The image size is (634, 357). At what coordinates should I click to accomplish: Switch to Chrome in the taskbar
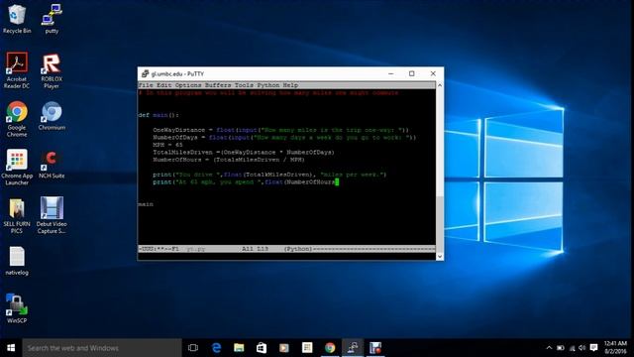(x=330, y=348)
